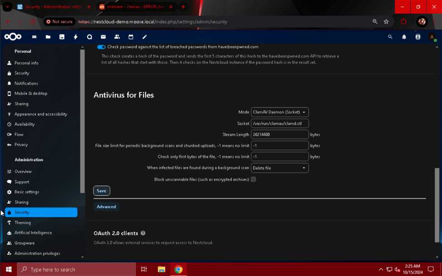This screenshot has height=276, width=442.
Task: Open the infected files action dropdown
Action: (x=280, y=168)
